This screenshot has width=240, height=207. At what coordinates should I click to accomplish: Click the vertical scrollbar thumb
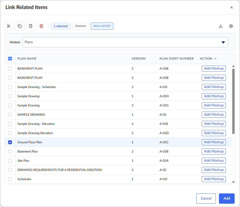(233, 101)
